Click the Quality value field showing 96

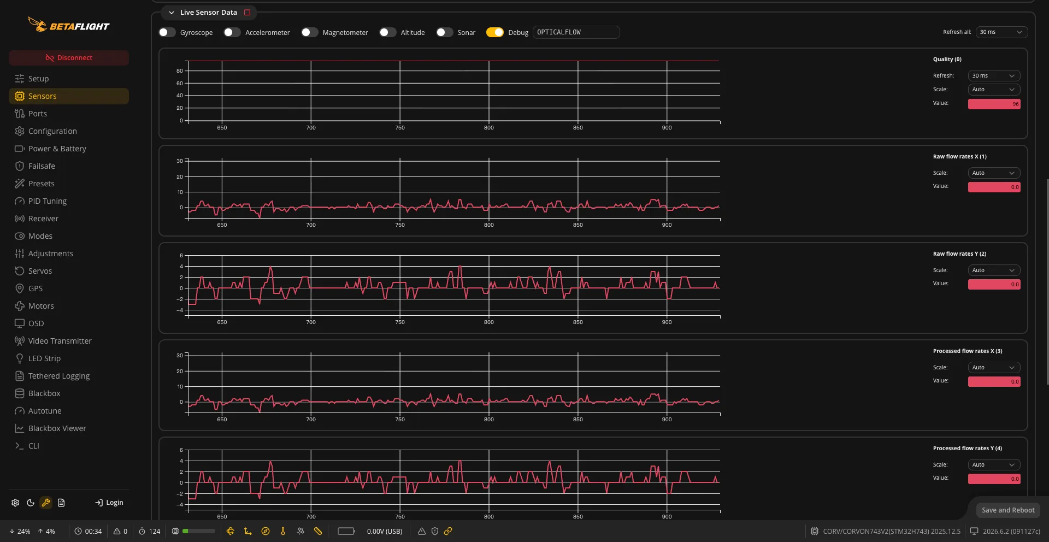click(x=994, y=104)
